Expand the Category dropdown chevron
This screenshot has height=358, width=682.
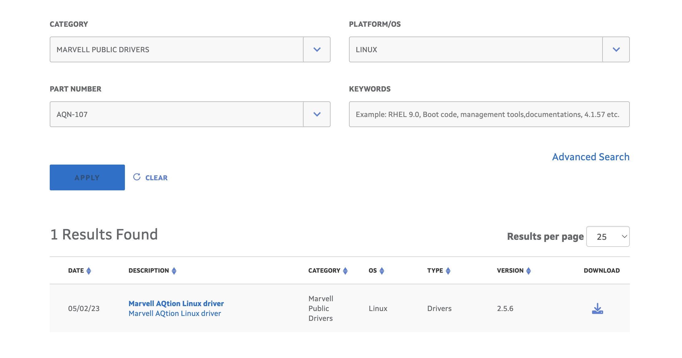tap(317, 49)
